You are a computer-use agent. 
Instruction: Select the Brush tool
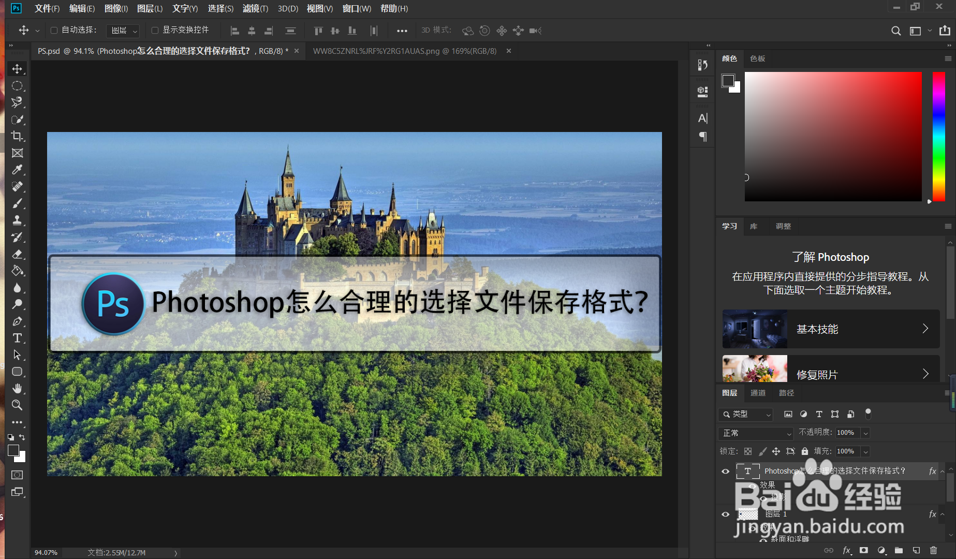17,203
